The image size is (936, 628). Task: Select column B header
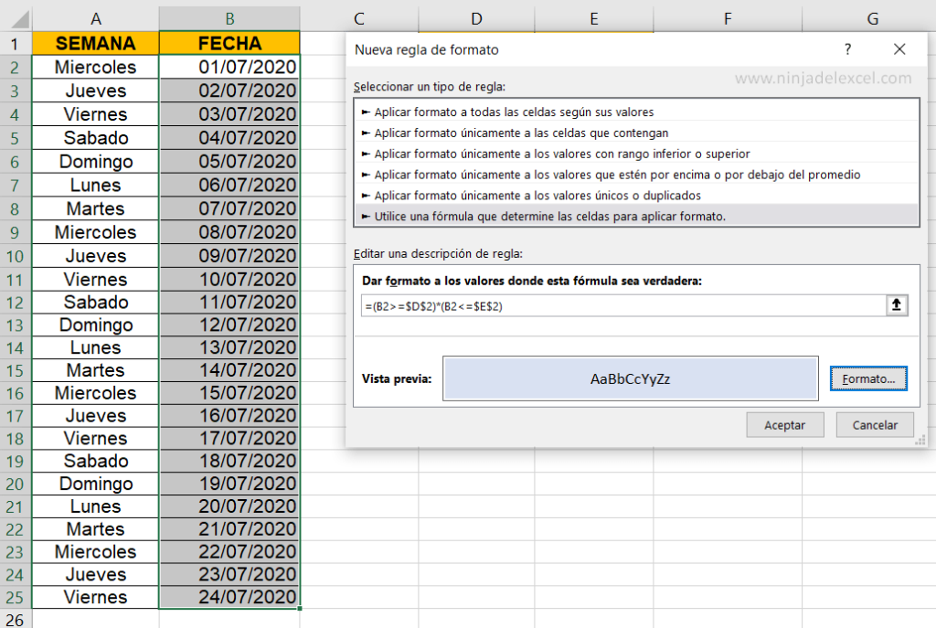tap(229, 19)
